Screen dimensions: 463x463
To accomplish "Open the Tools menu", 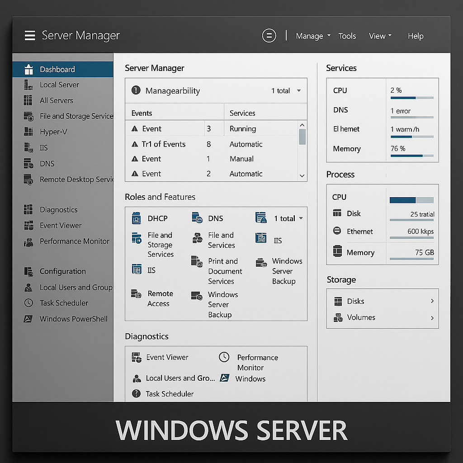I will 347,36.
